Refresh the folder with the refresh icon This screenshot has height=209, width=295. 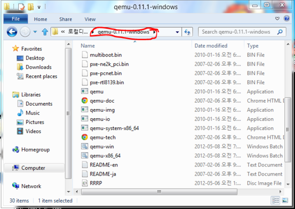click(187, 32)
